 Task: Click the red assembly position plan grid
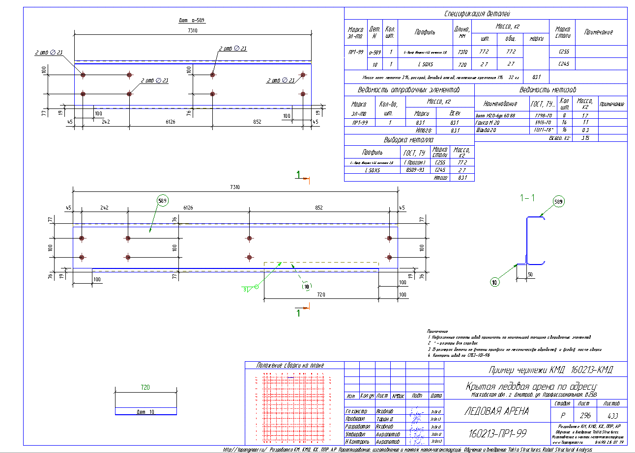pos(294,406)
